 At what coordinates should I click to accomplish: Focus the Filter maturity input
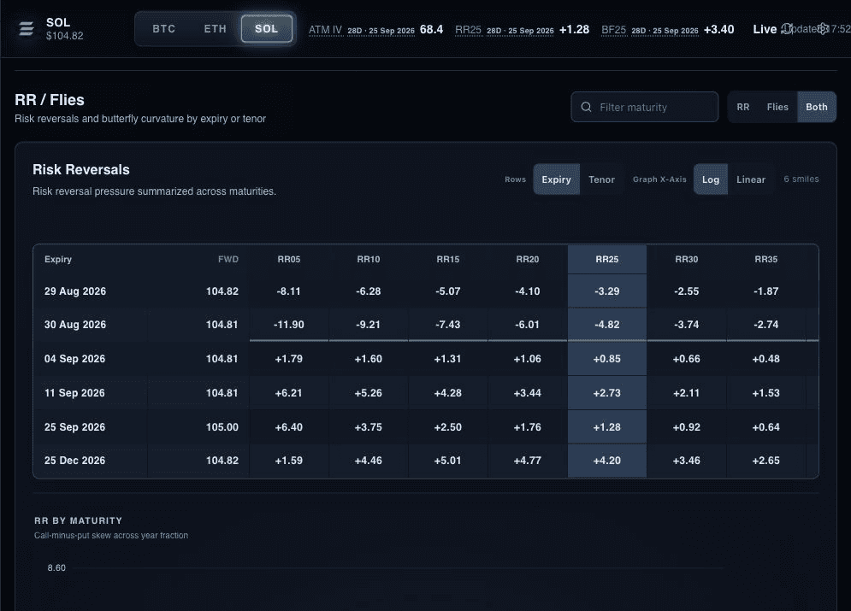pos(645,107)
